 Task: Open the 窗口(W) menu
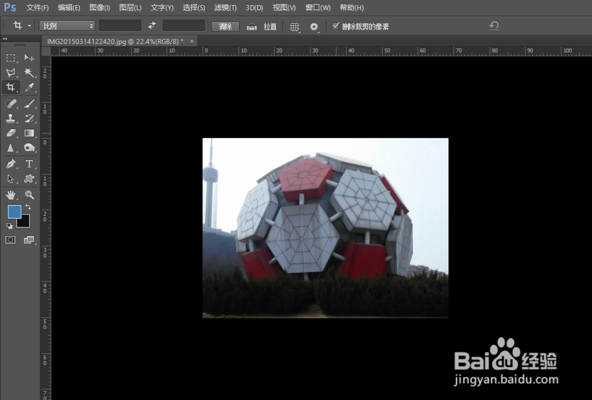(318, 8)
